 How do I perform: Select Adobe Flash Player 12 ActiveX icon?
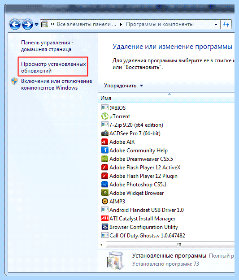pos(105,167)
